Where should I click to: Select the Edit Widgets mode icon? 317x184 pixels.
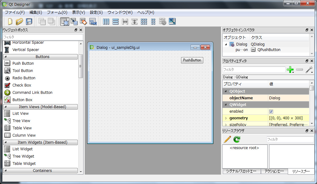coord(64,22)
